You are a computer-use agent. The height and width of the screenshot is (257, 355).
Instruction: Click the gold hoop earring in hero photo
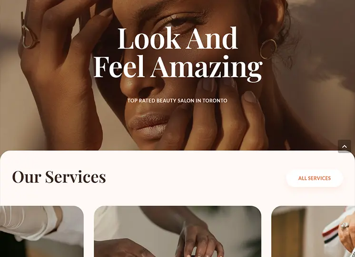tap(268, 49)
